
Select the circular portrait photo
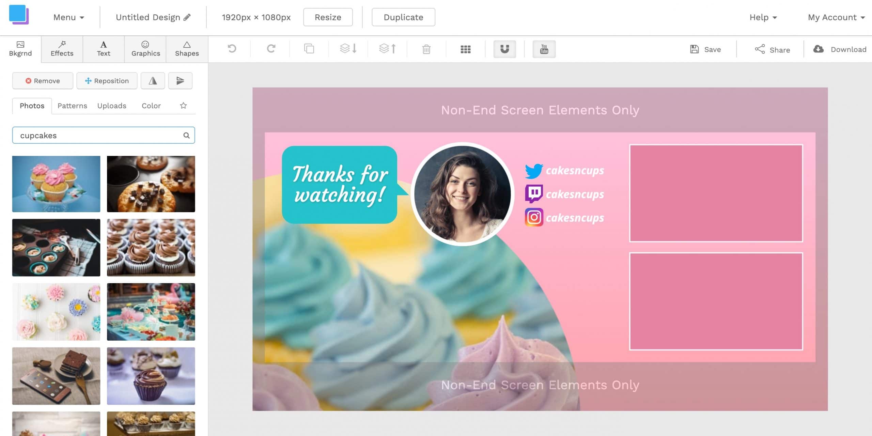click(463, 194)
